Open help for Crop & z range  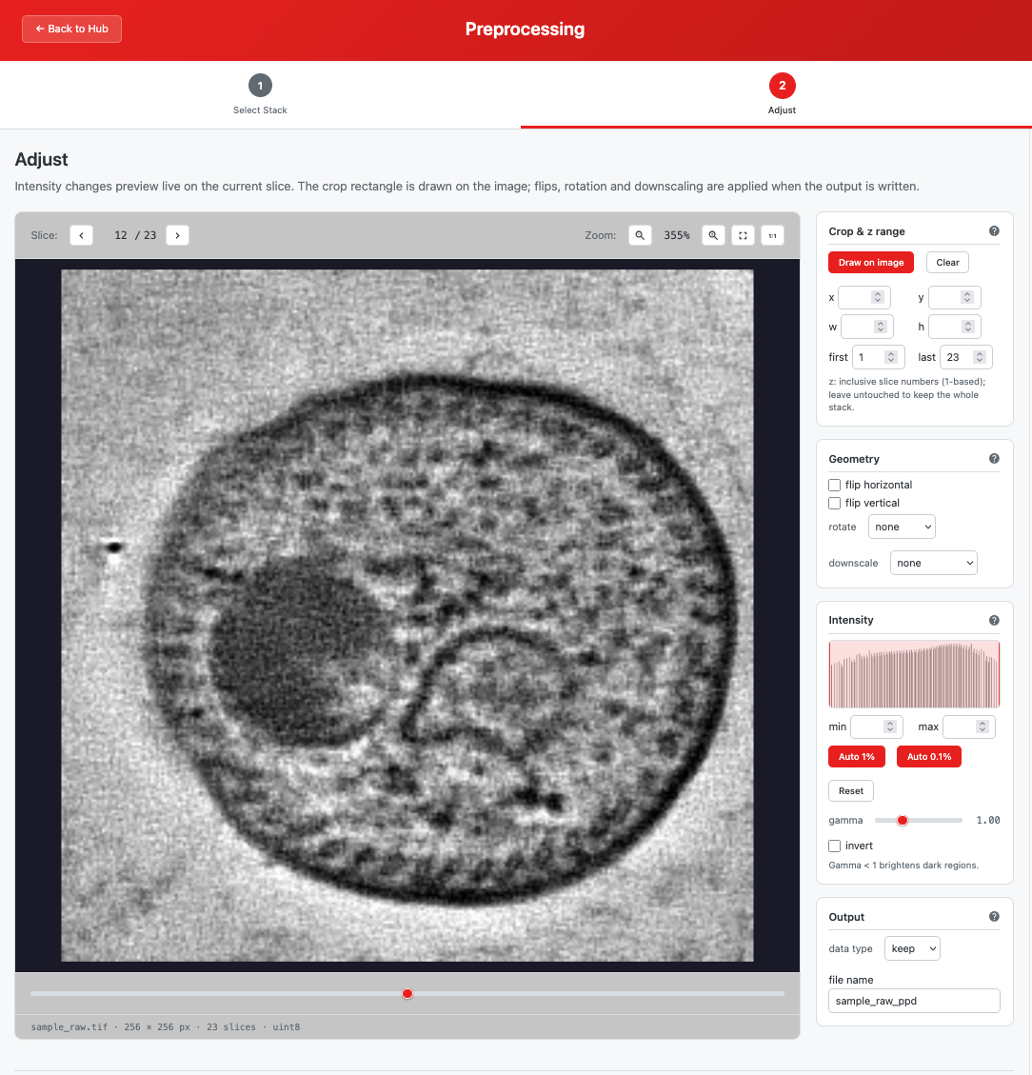pos(994,231)
